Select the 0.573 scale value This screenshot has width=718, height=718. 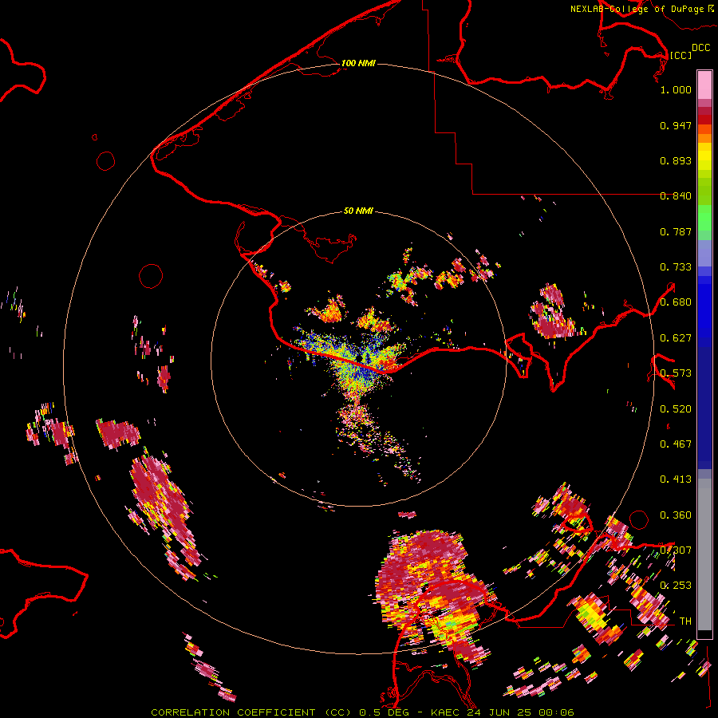click(x=676, y=373)
